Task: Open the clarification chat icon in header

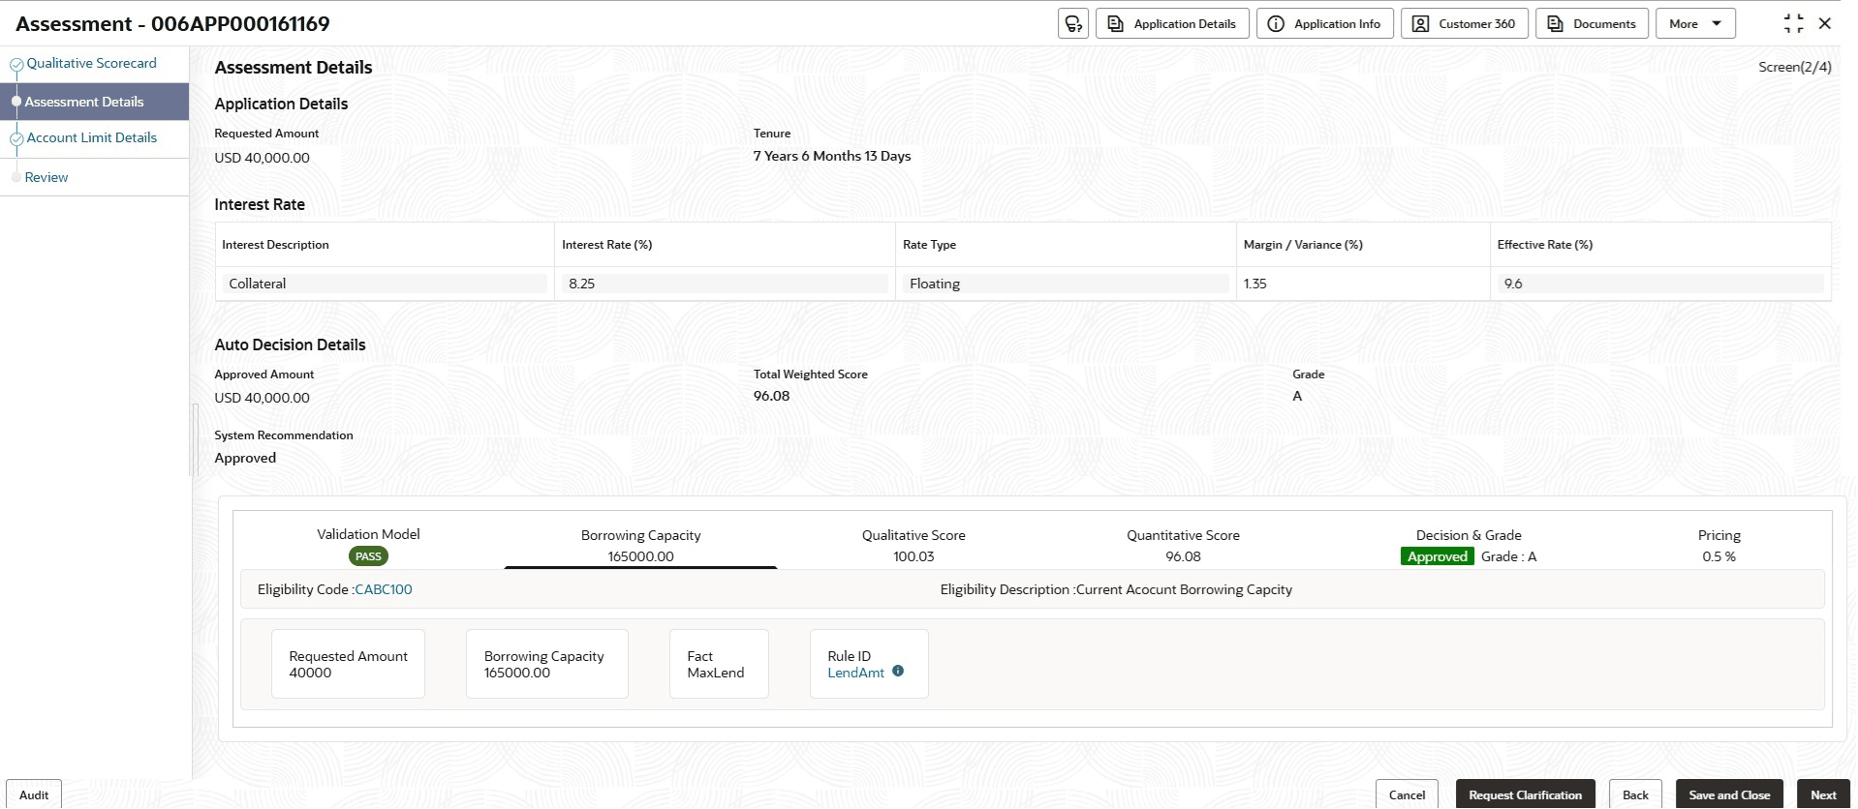Action: tap(1073, 23)
